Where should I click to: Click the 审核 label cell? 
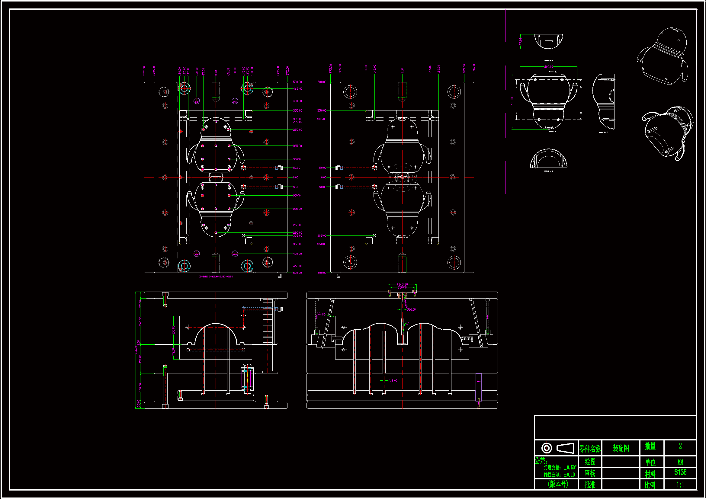[x=590, y=473]
